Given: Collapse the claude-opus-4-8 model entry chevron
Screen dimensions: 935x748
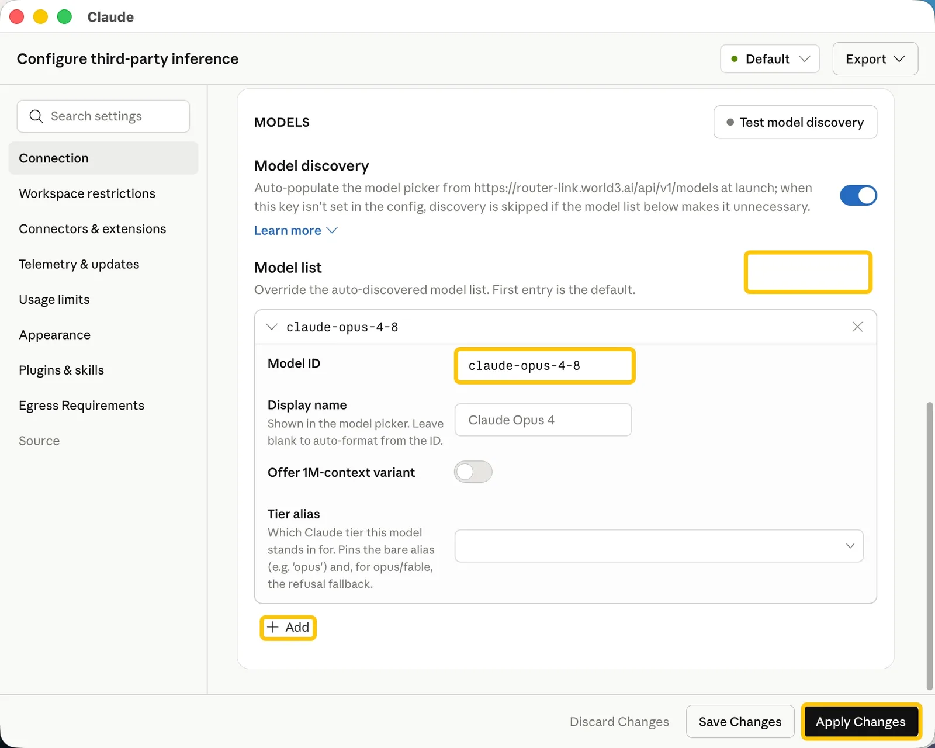Looking at the screenshot, I should pos(271,327).
